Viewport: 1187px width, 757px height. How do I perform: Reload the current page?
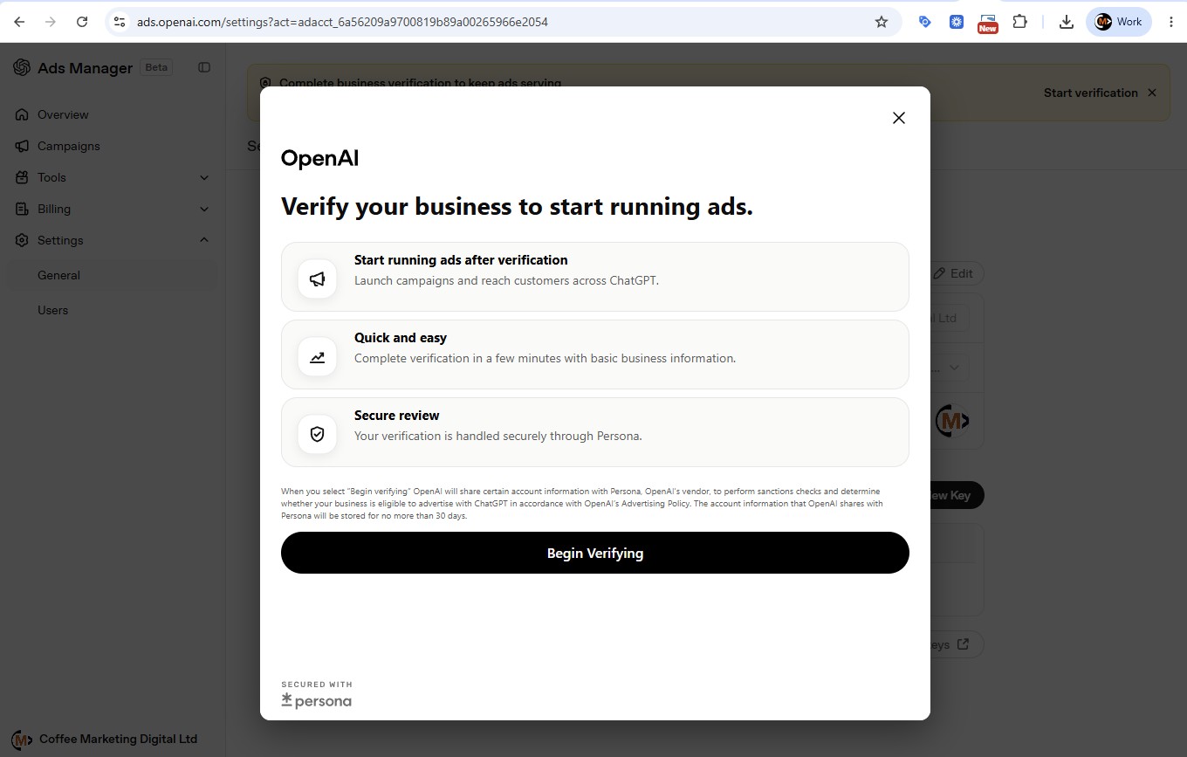pyautogui.click(x=82, y=22)
